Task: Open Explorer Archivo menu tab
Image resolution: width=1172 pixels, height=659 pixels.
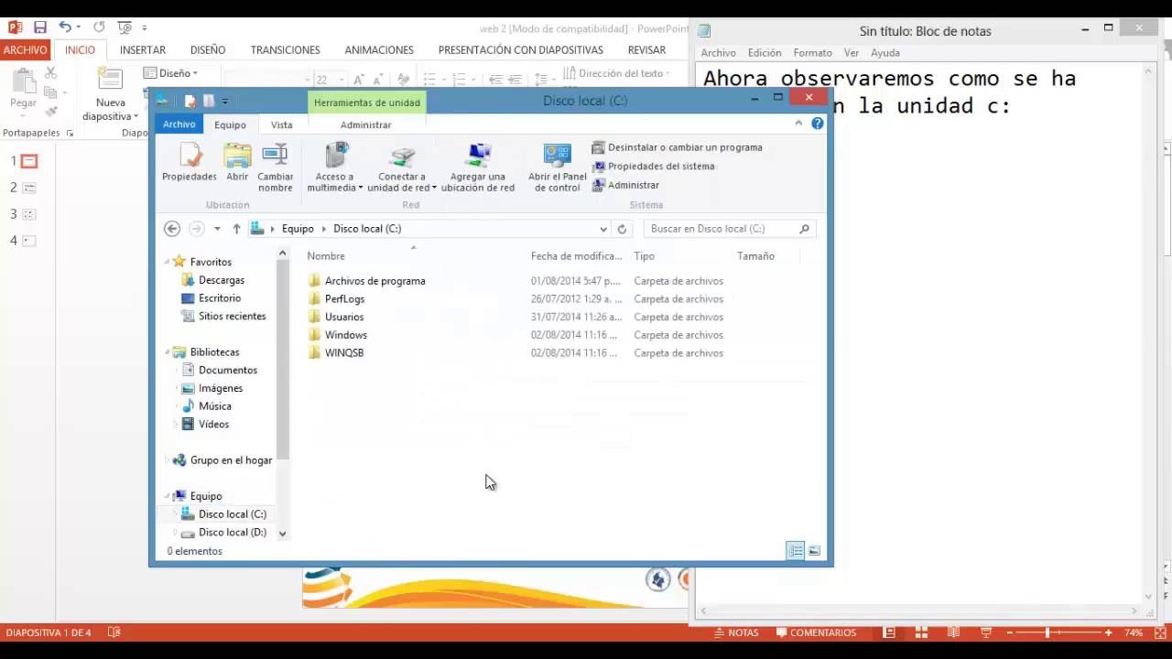Action: click(179, 124)
